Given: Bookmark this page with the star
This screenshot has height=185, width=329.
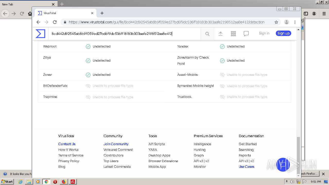Looking at the screenshot, I should coord(276,22).
